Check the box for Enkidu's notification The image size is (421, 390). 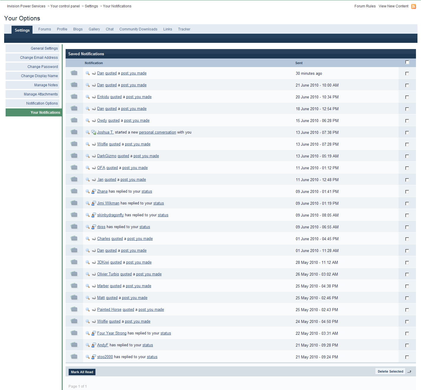tap(407, 97)
